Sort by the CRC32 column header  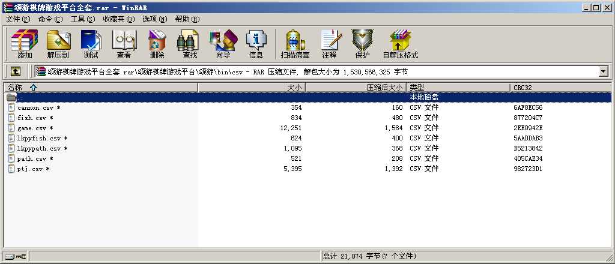pyautogui.click(x=560, y=88)
